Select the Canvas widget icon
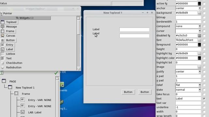 pos(3,36)
